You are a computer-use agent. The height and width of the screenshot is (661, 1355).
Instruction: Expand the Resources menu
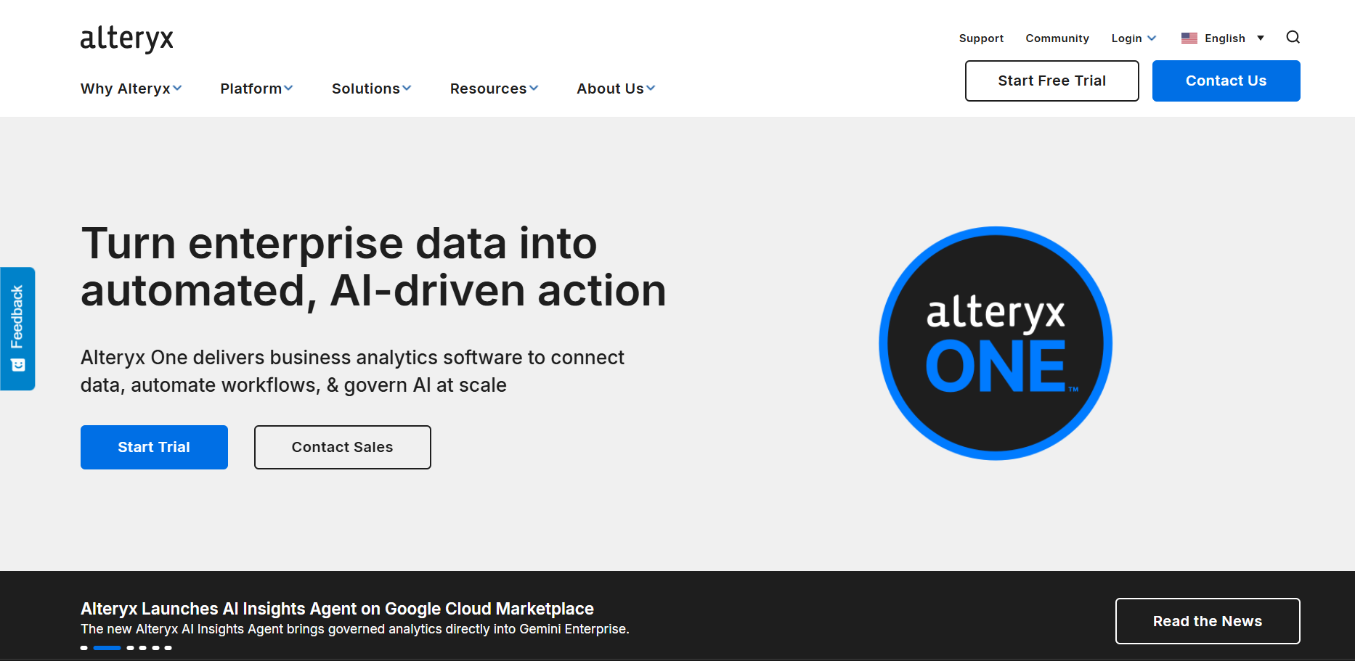pos(494,89)
